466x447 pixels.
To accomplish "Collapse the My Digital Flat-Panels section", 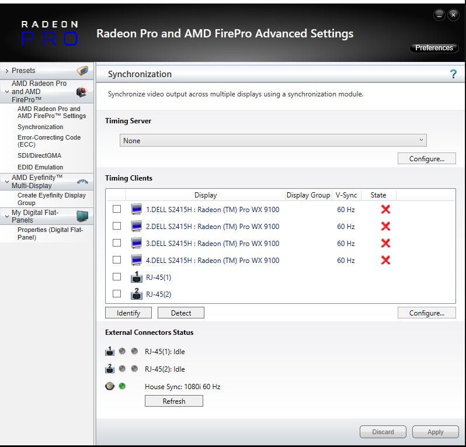I will click(x=7, y=216).
